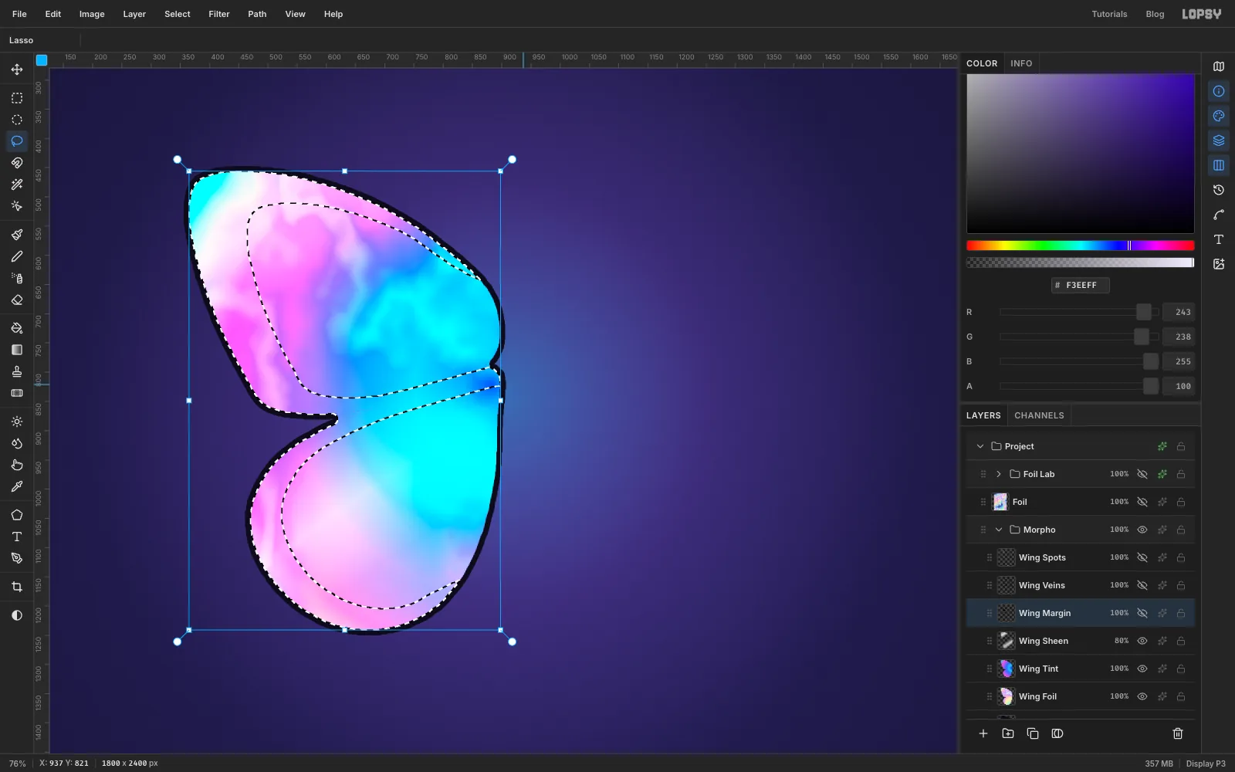Select the Polygon Shape tool
This screenshot has width=1235, height=772.
(x=17, y=515)
